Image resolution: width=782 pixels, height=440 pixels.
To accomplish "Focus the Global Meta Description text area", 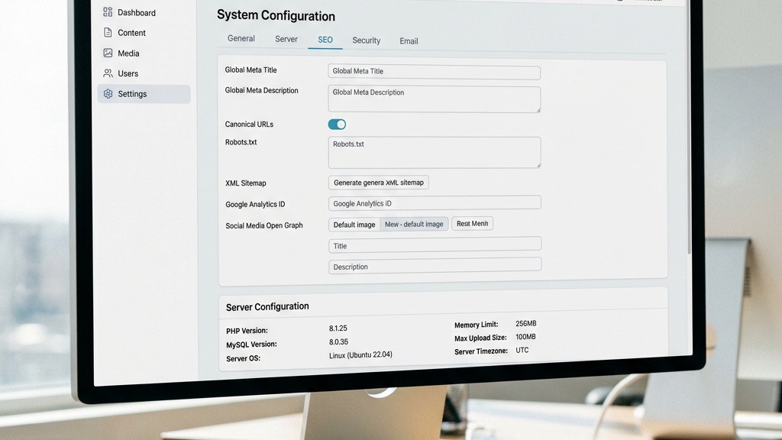I will click(x=434, y=99).
